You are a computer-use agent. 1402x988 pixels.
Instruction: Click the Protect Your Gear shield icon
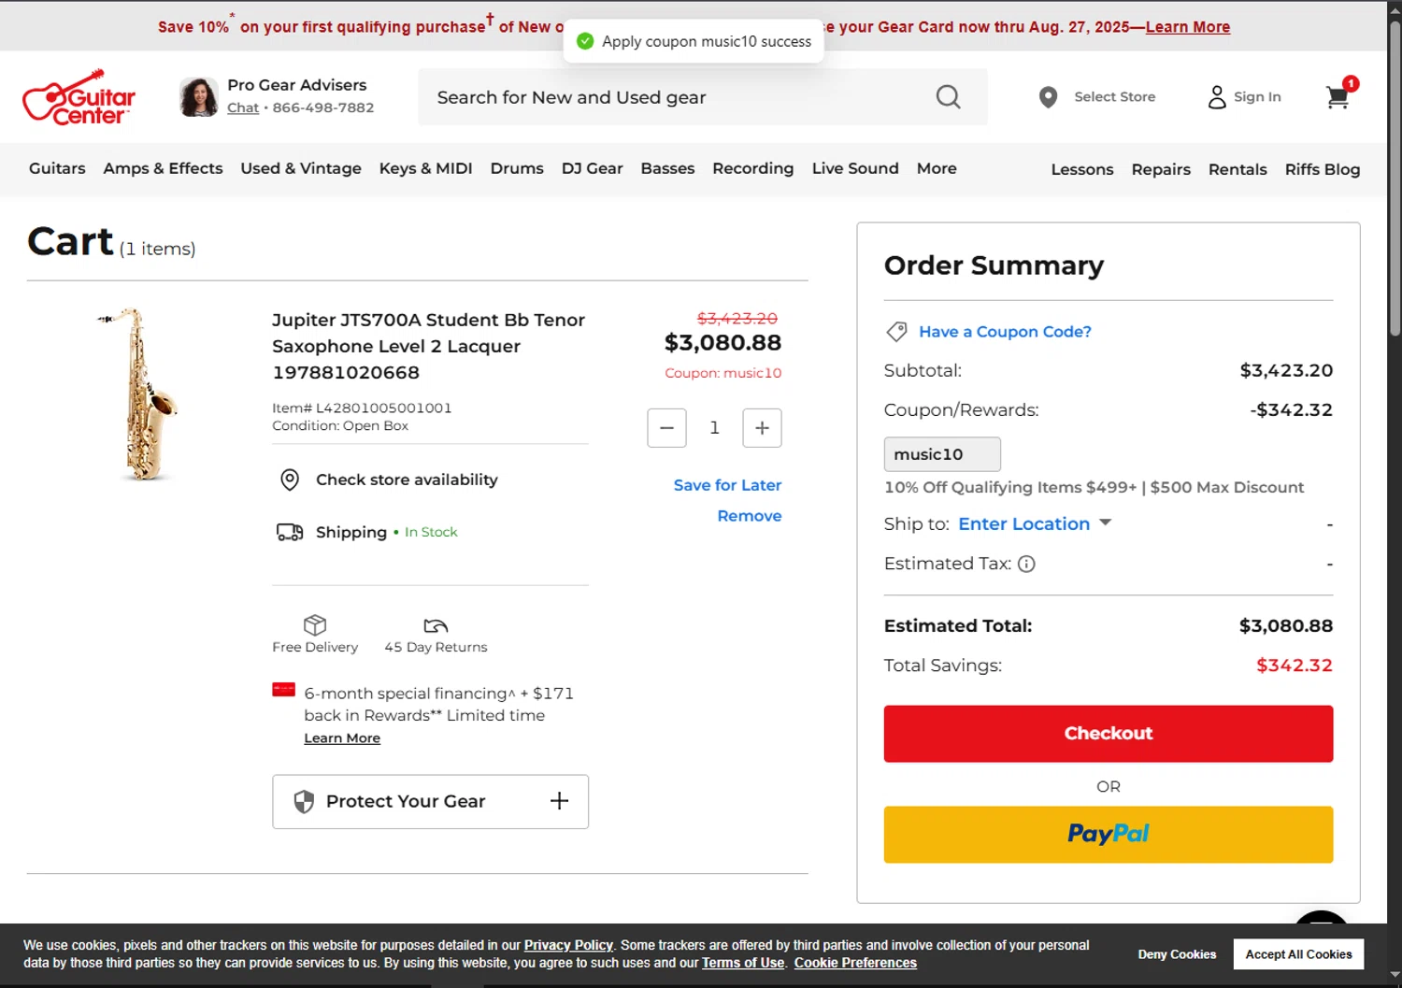pyautogui.click(x=304, y=801)
